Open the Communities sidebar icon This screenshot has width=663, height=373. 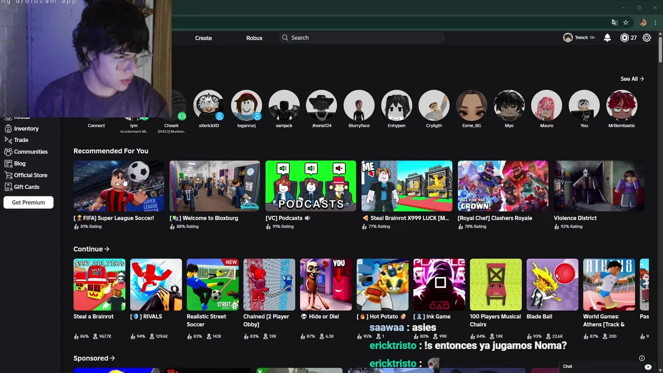tap(8, 152)
